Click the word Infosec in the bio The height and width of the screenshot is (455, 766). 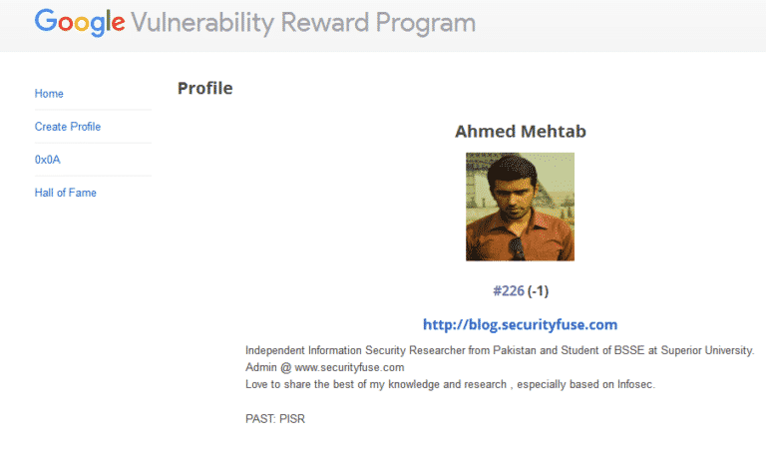coord(633,384)
